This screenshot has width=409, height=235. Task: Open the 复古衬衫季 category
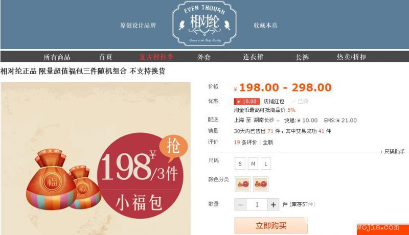click(156, 57)
